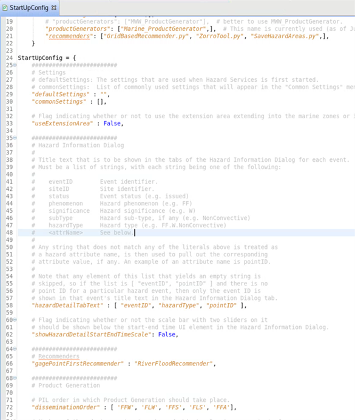The height and width of the screenshot is (420, 355).
Task: Click the "# Hazard Information Dialog" comment
Action: click(x=78, y=145)
